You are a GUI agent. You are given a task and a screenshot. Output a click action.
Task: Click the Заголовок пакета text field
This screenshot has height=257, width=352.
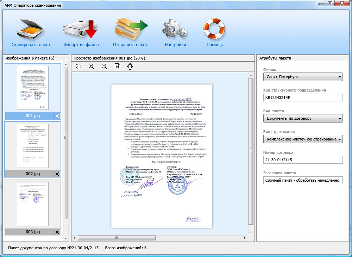point(303,180)
